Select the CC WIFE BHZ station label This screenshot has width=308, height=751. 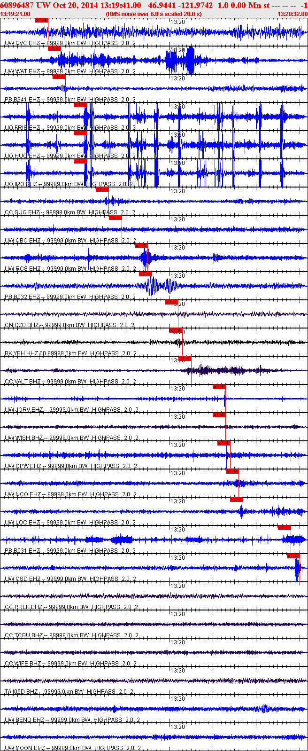click(x=71, y=664)
